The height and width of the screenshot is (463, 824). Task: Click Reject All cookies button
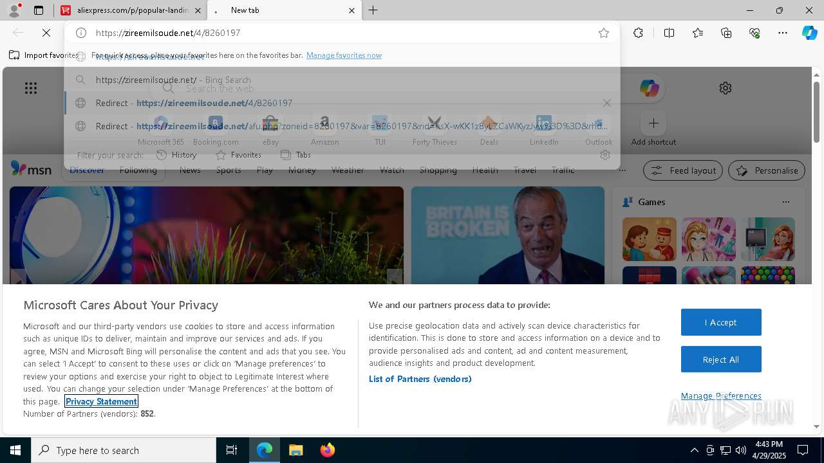[721, 359]
